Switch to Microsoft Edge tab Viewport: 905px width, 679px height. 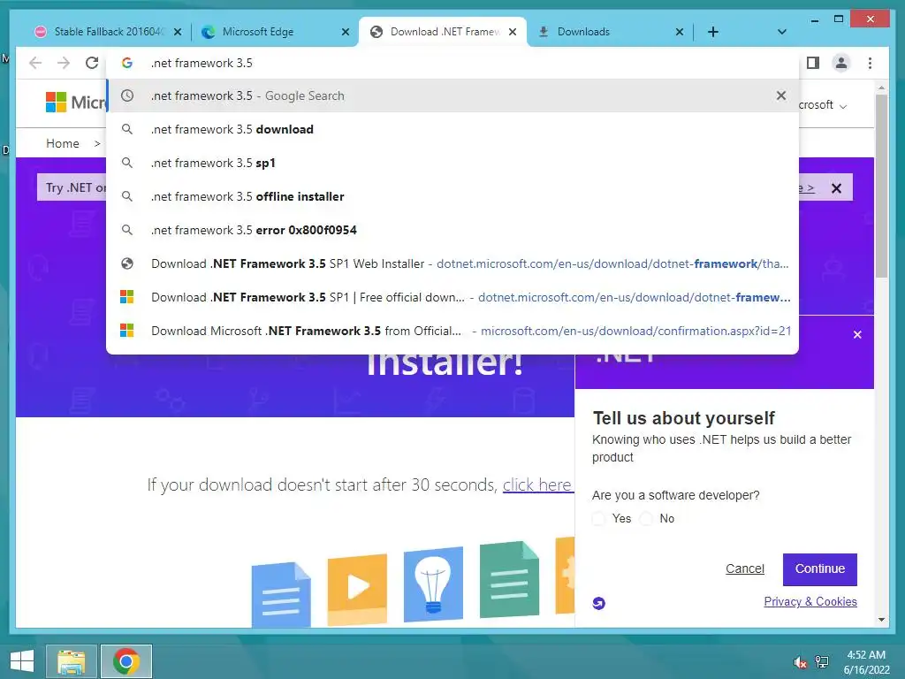tap(273, 32)
